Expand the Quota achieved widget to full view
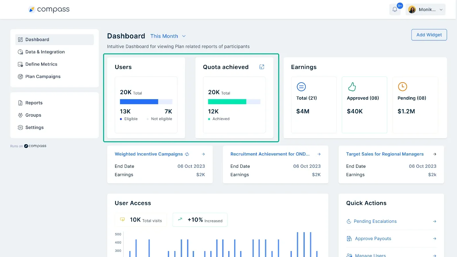457x257 pixels. tap(262, 67)
